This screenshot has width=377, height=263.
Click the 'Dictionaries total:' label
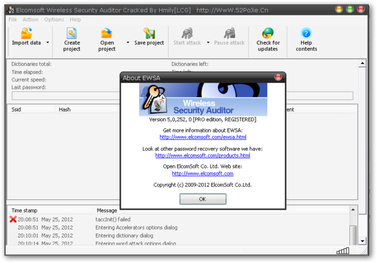[x=31, y=64]
